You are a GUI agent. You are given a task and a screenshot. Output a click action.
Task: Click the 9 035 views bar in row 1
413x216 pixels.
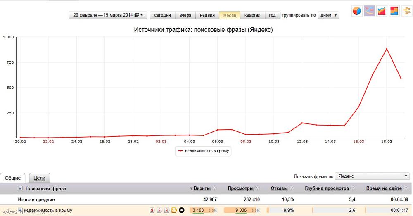click(x=241, y=210)
